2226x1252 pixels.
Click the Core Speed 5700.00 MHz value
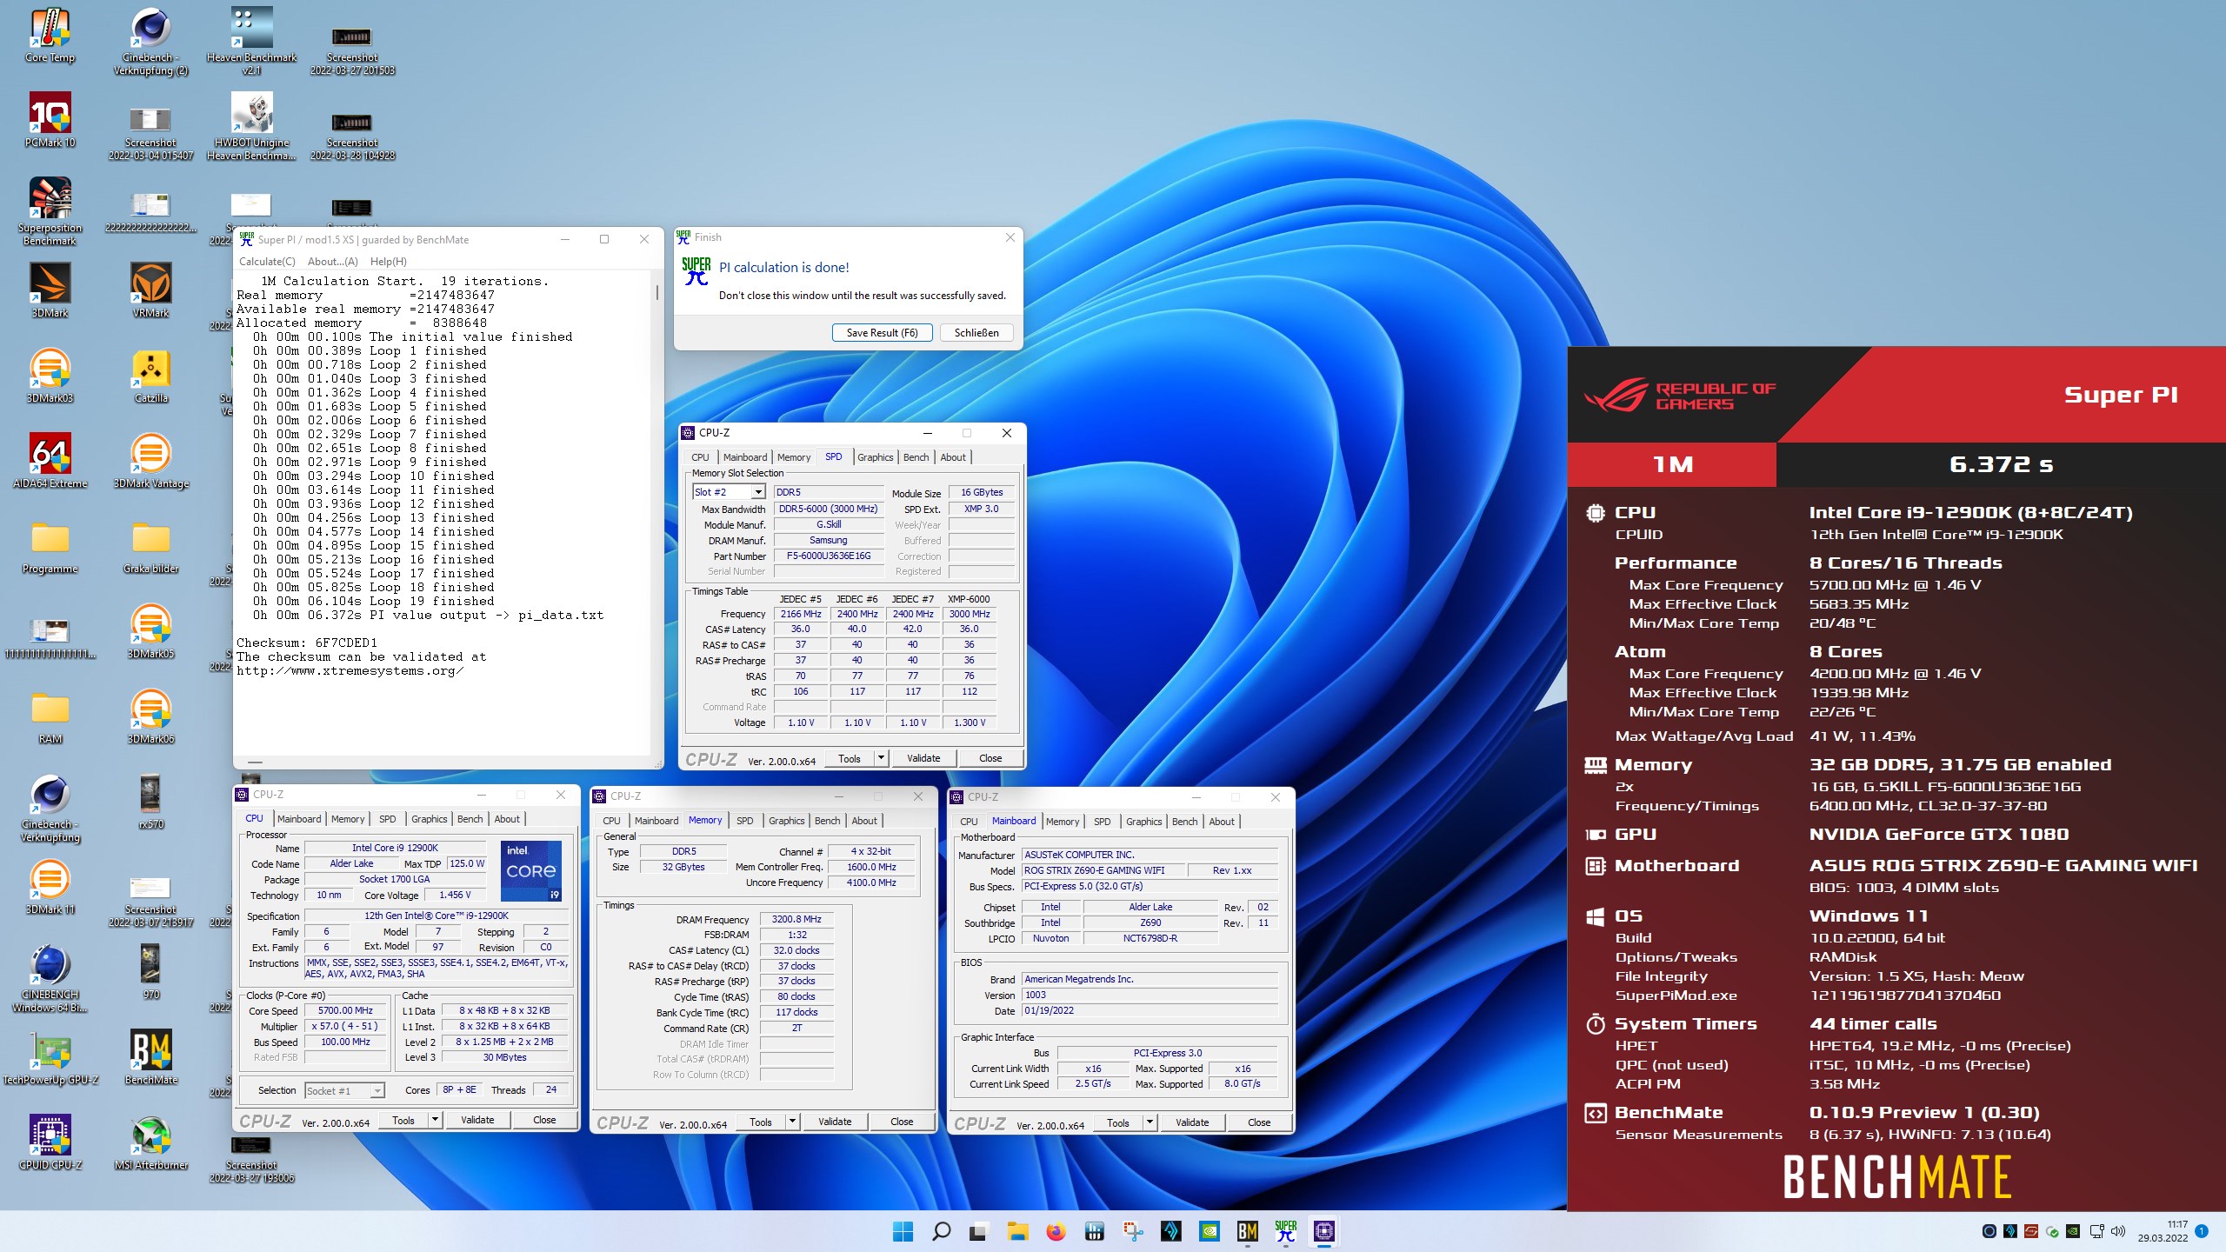tap(345, 1011)
